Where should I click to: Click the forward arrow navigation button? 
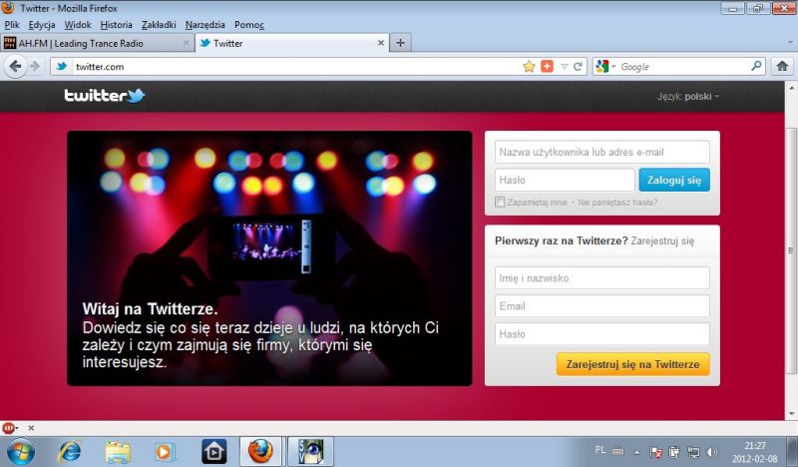(35, 66)
